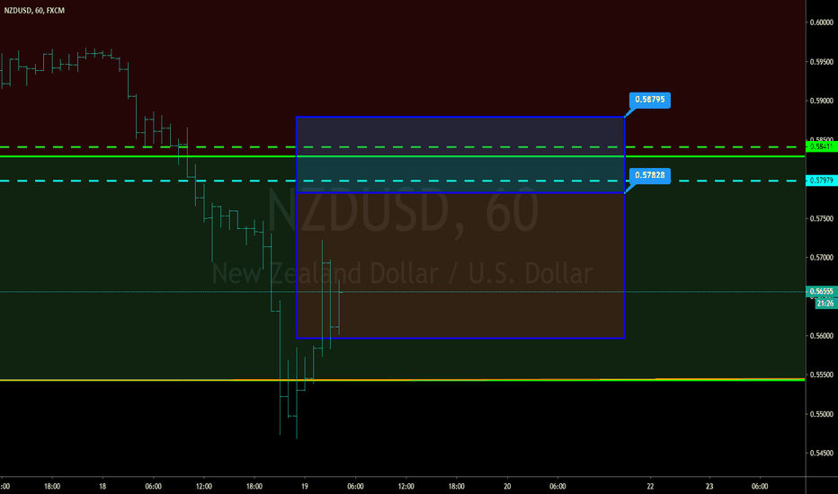Select the blue rectangle's top edge line

point(460,117)
